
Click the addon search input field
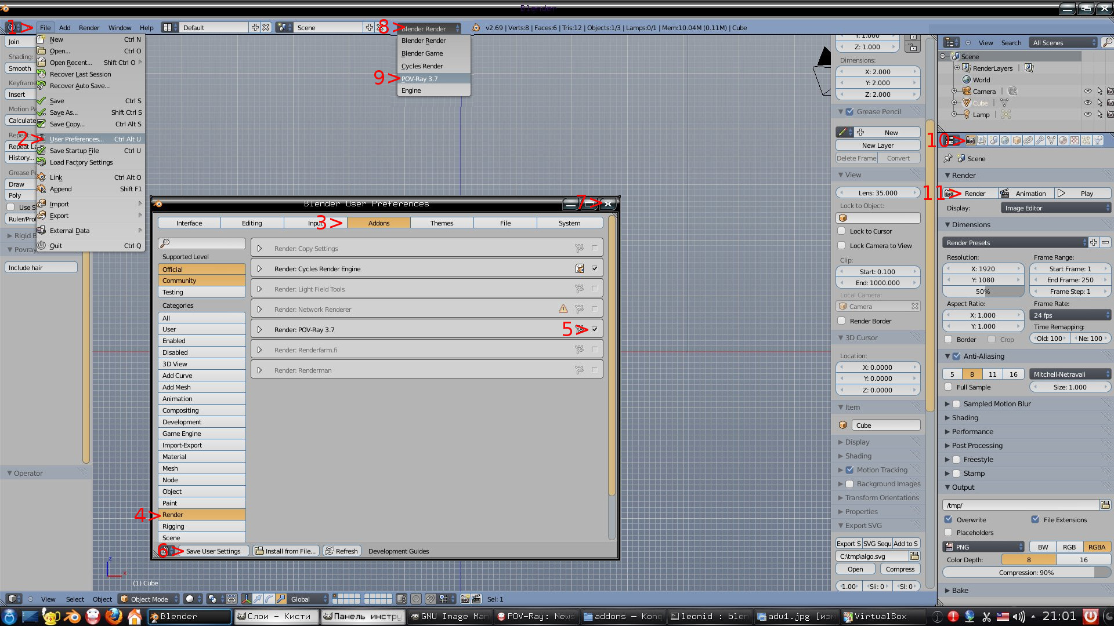(202, 243)
